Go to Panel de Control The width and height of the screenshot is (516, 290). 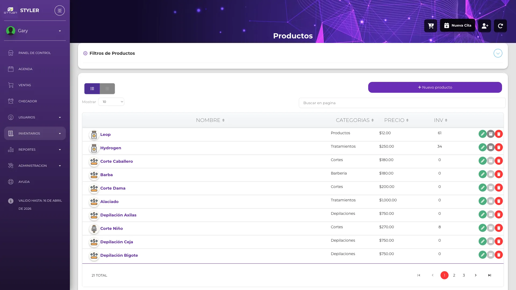(x=35, y=53)
